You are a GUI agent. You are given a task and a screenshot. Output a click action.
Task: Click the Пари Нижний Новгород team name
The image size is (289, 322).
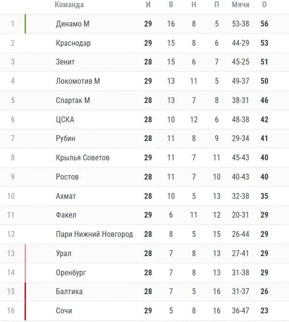pos(94,234)
